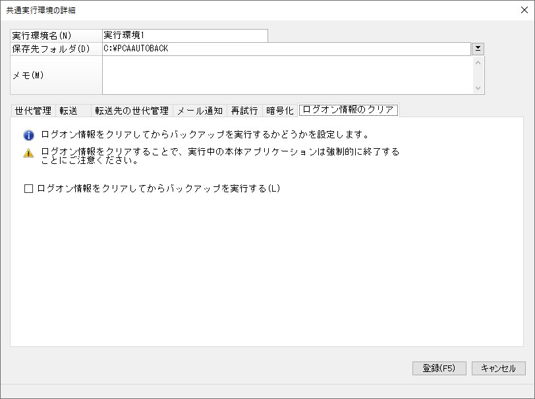The width and height of the screenshot is (535, 399).
Task: Click inside the メモ text area
Action: coord(287,75)
